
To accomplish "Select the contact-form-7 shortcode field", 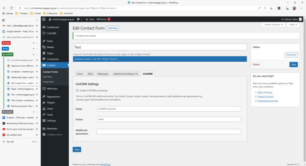I will [x=160, y=59].
